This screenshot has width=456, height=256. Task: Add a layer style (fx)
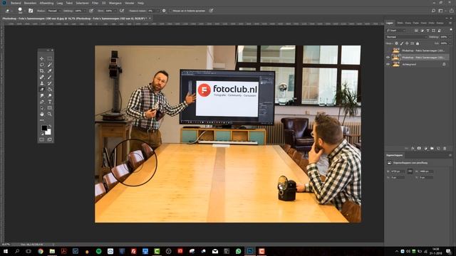point(413,149)
